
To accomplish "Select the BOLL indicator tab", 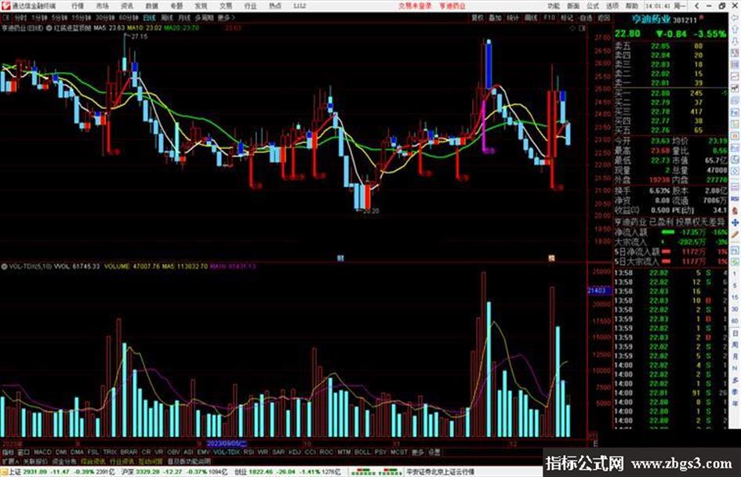I will [x=362, y=452].
